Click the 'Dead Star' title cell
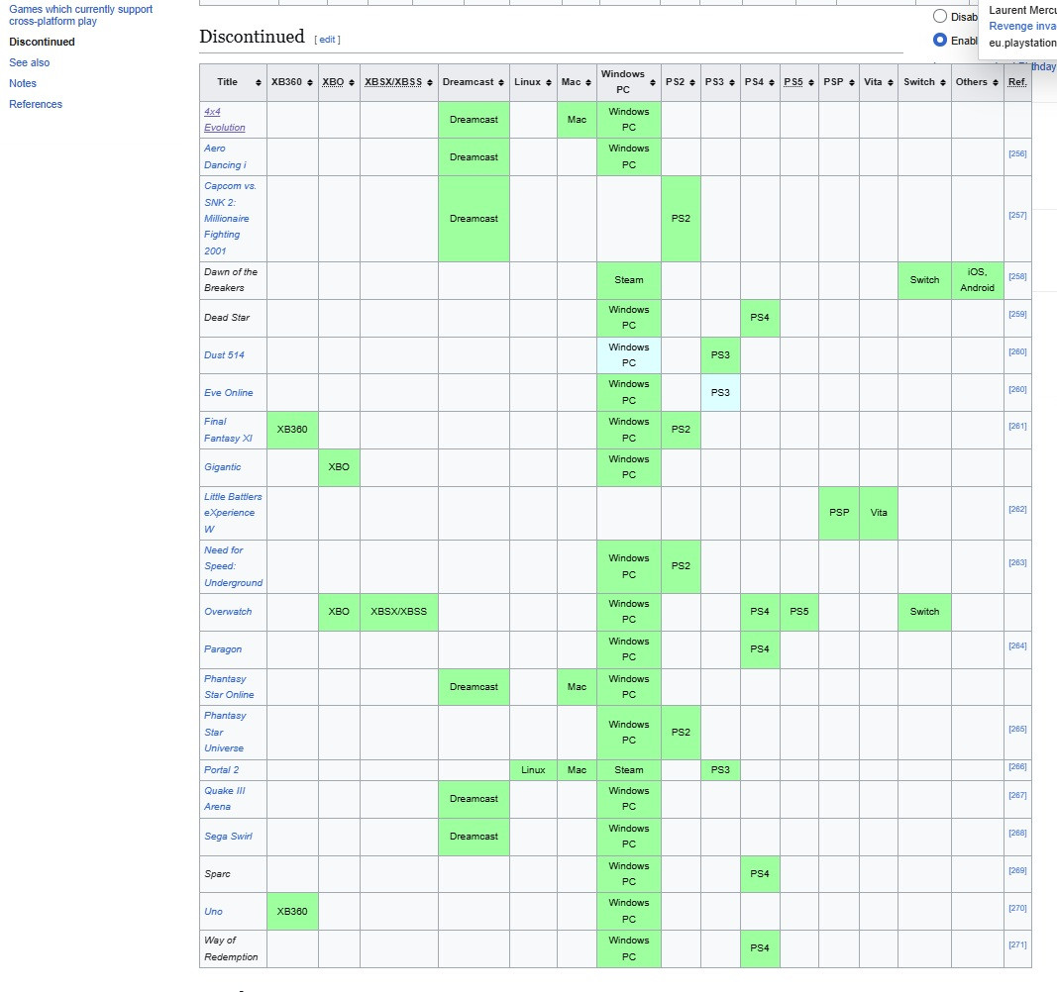 pyautogui.click(x=233, y=318)
